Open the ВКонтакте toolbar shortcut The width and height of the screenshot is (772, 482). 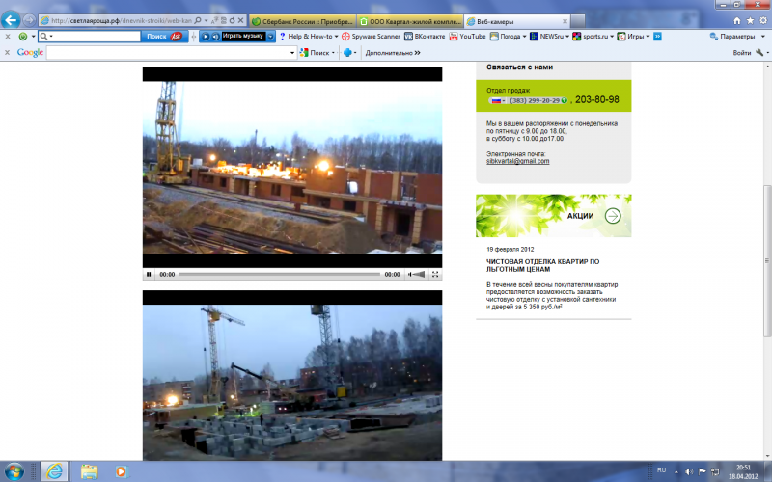click(426, 36)
